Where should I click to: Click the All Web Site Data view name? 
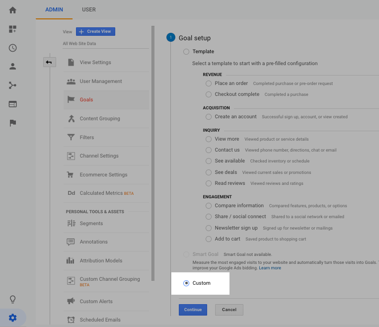(x=79, y=44)
